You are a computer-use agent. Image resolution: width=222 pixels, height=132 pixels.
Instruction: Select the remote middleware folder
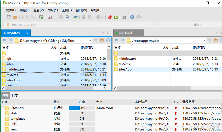(x=167, y=59)
